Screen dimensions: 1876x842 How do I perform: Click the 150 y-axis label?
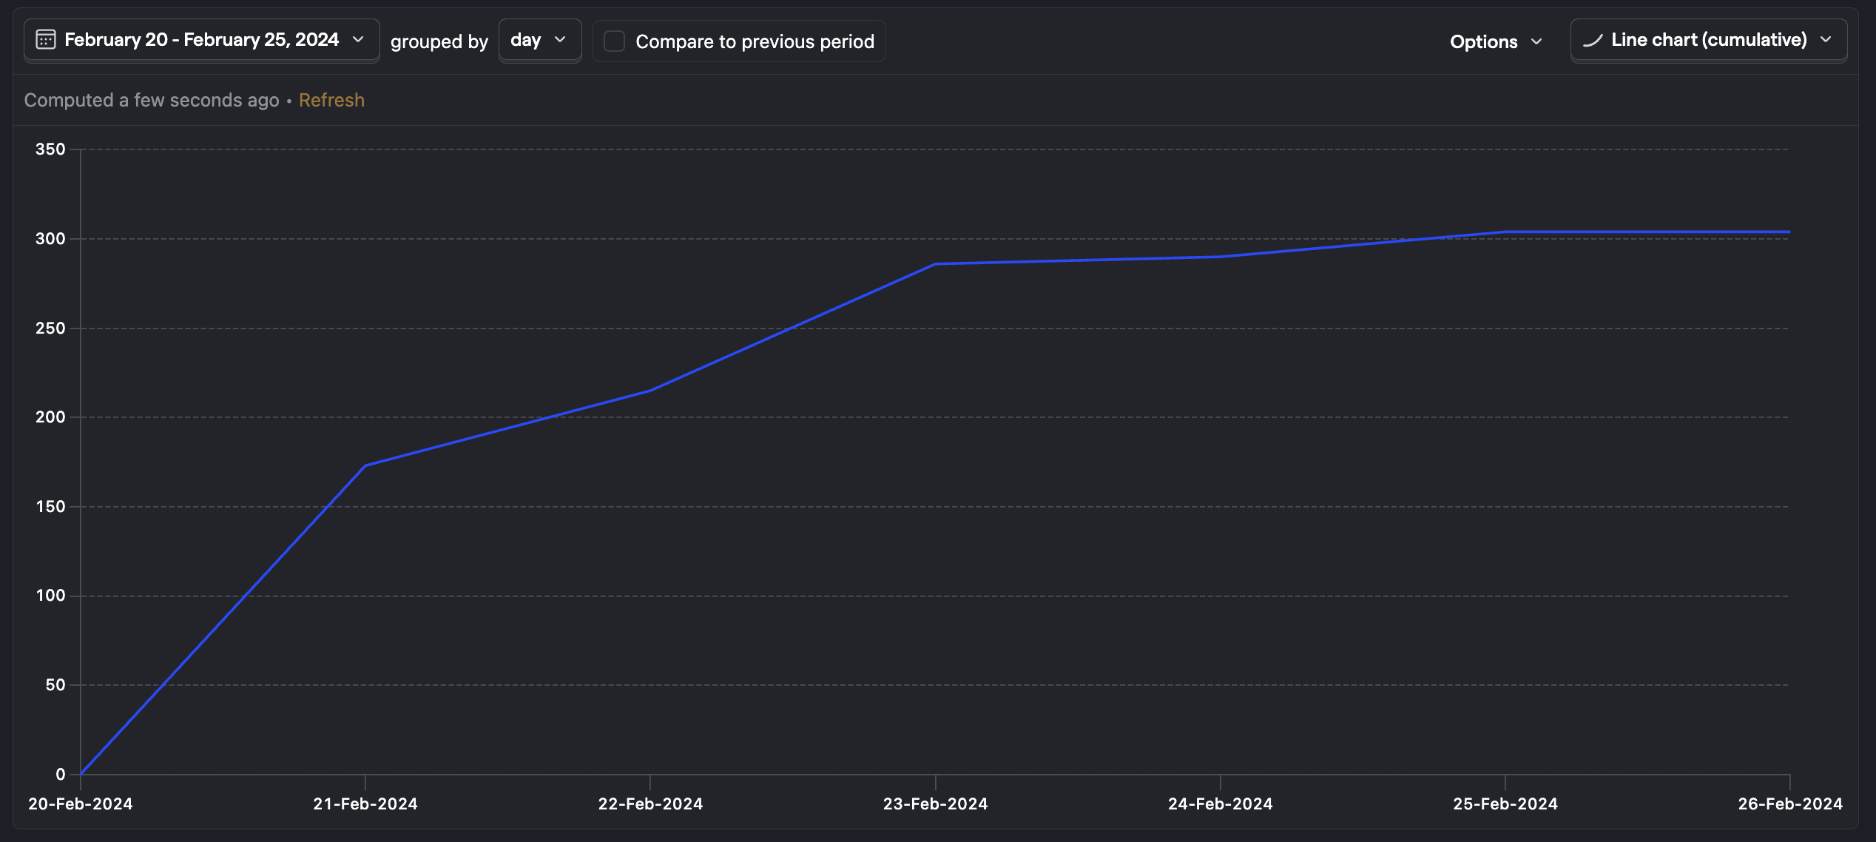point(50,507)
